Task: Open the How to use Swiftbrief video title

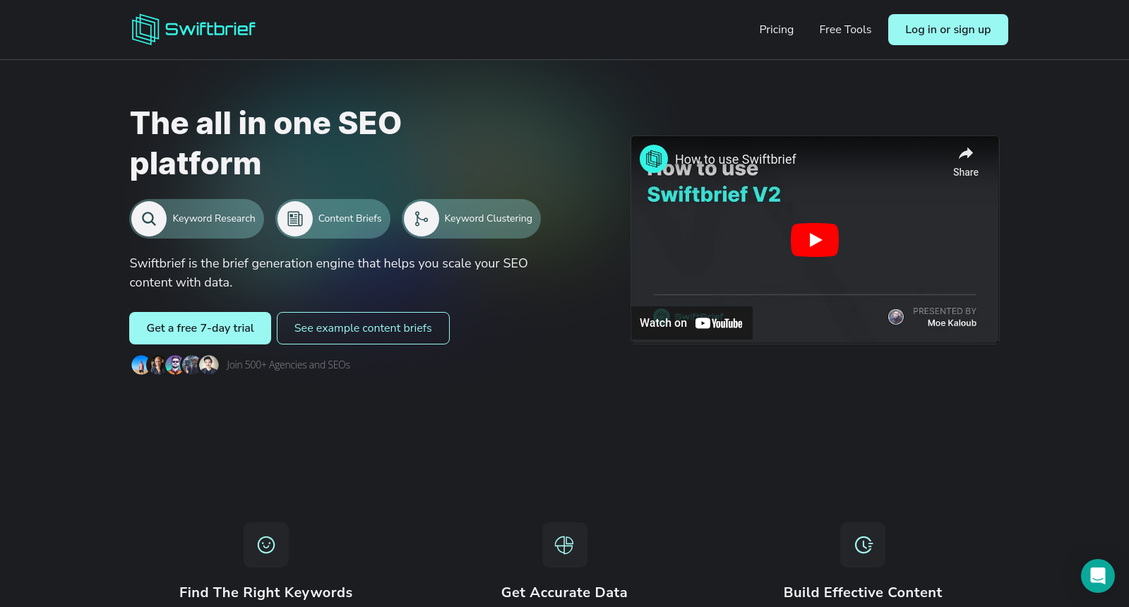Action: coord(735,160)
